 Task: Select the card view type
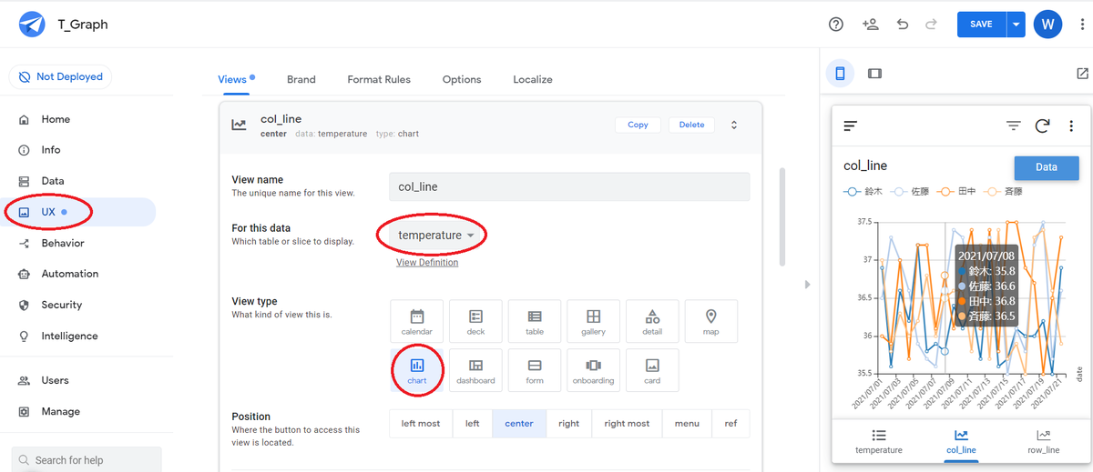(x=652, y=371)
